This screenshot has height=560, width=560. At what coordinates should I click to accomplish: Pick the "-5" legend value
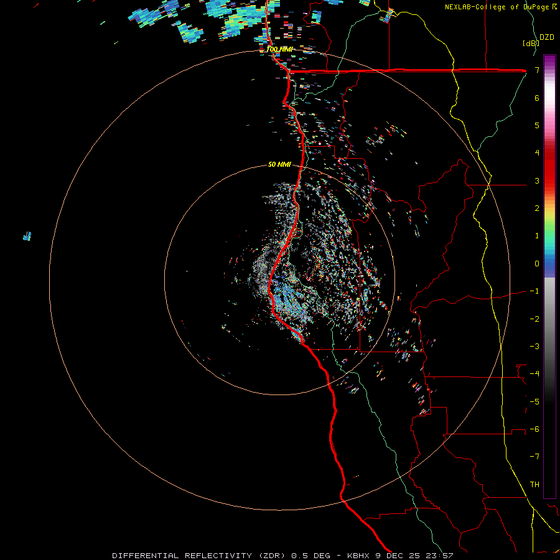pyautogui.click(x=534, y=401)
